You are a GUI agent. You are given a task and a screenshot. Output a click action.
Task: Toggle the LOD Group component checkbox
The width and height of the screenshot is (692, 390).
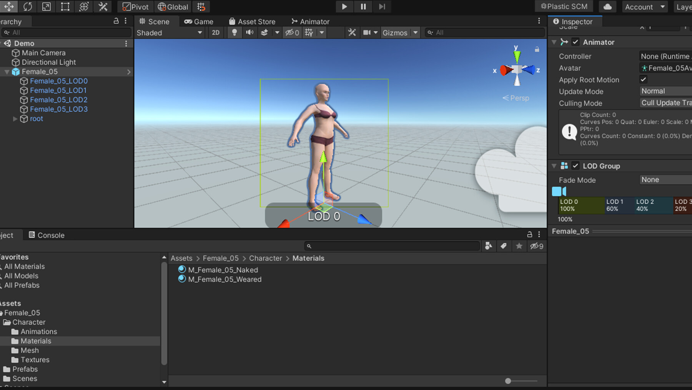(576, 166)
